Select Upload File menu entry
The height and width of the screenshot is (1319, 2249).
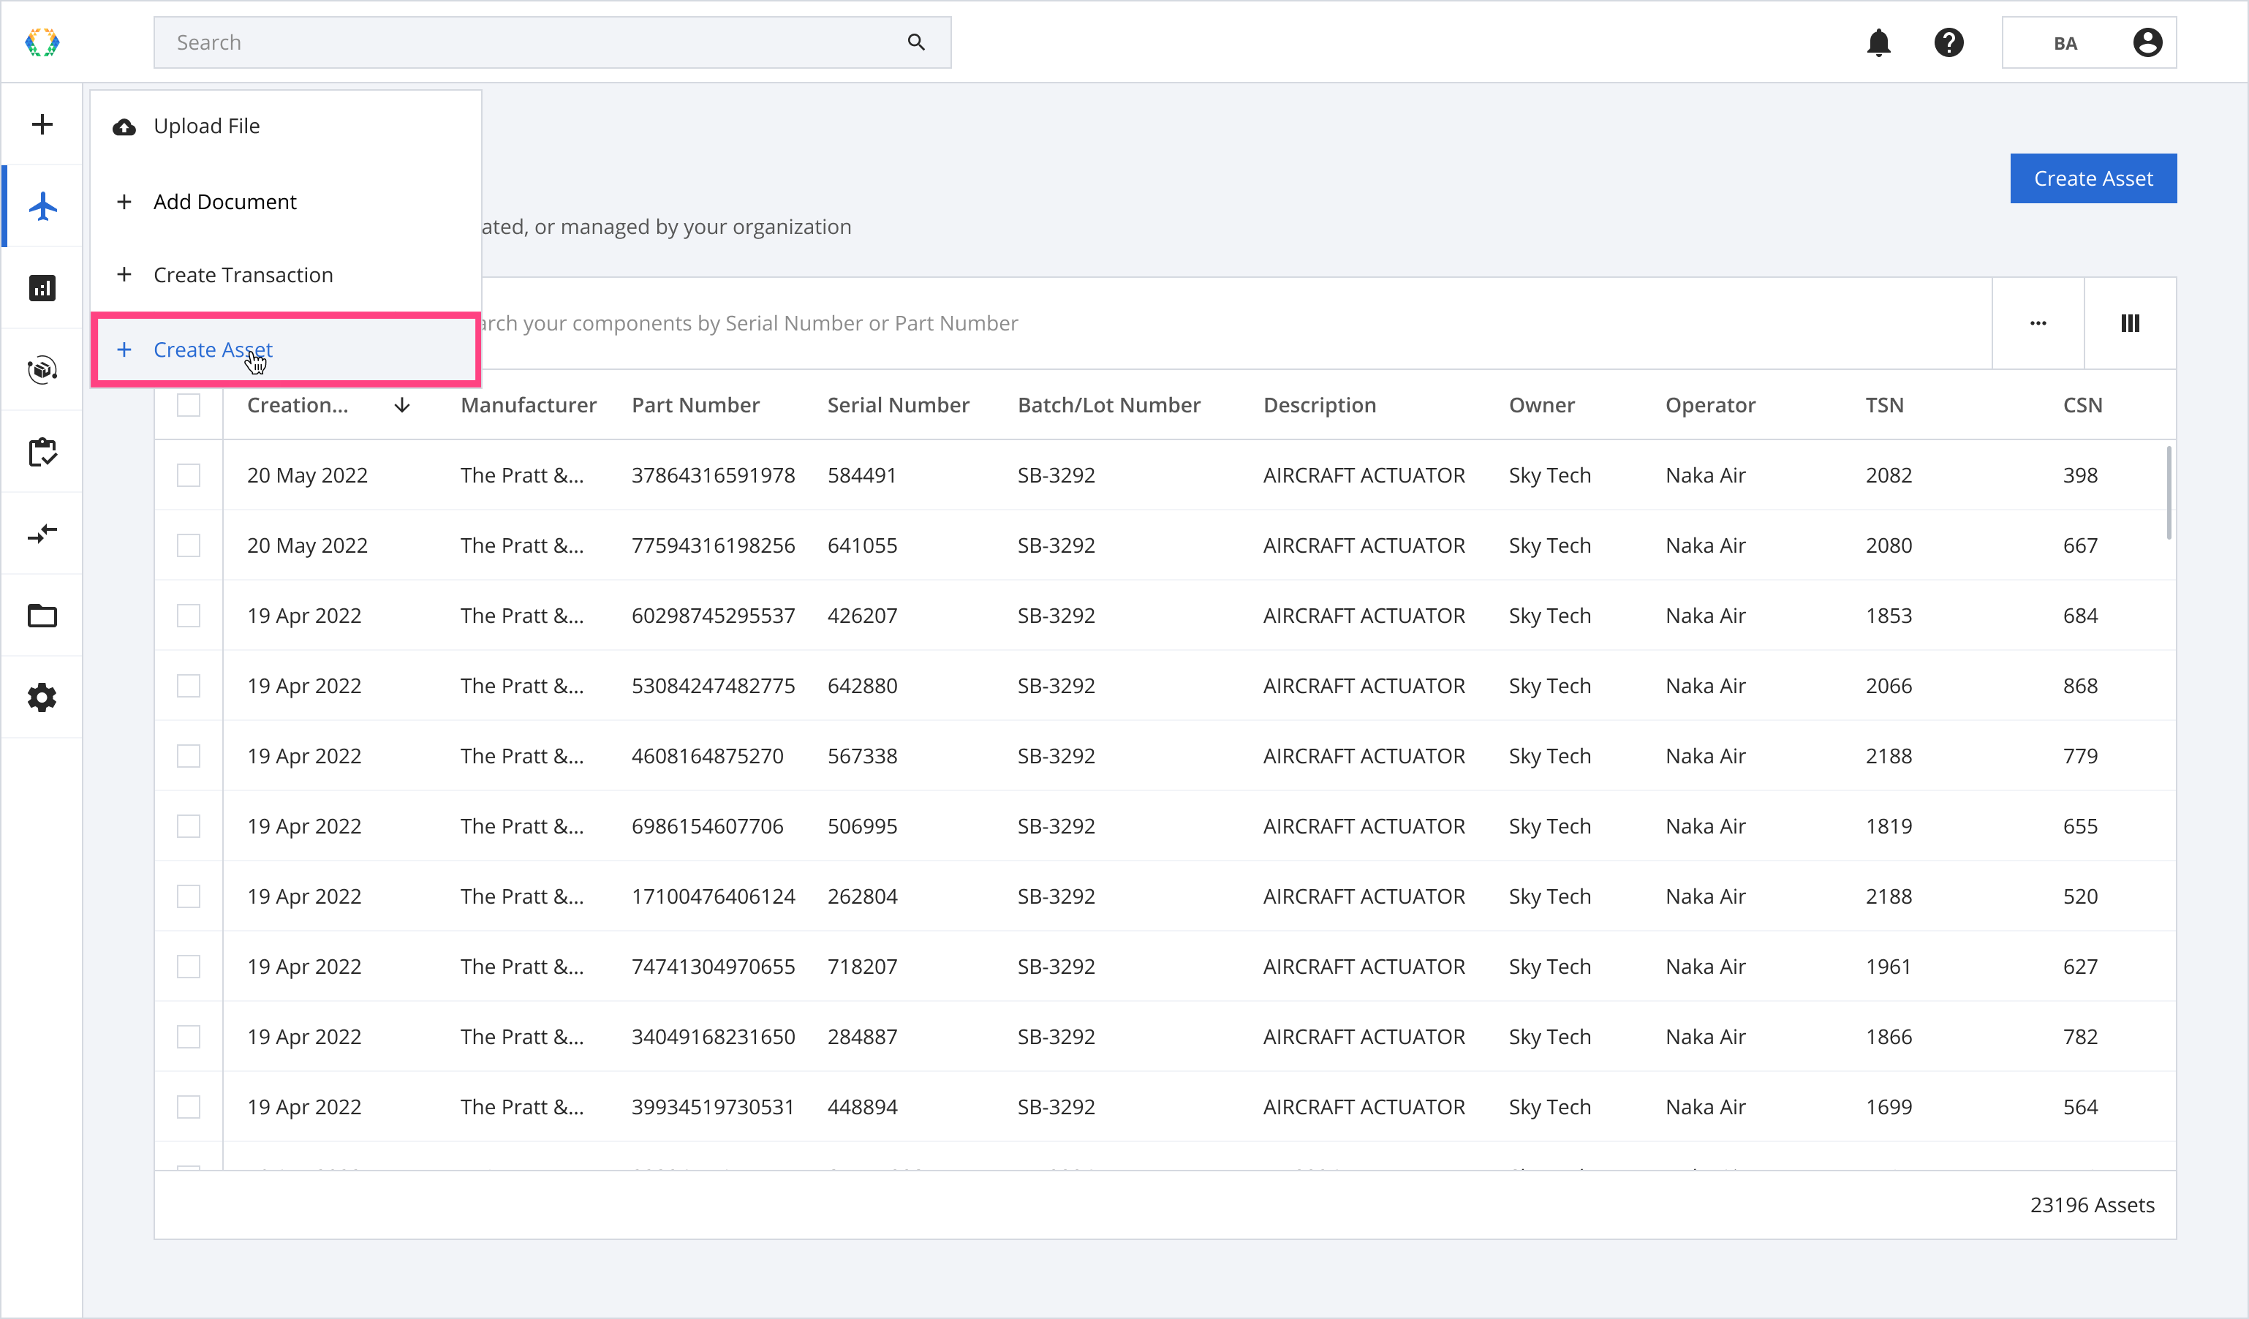[x=286, y=126]
